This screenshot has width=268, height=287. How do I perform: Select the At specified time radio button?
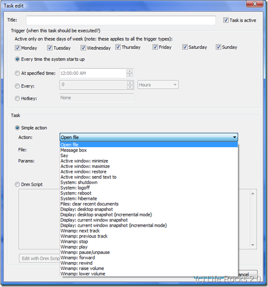point(17,73)
